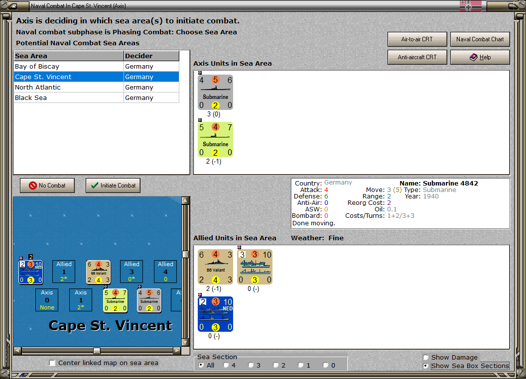Click the Help button with book icon
Screen dimensions: 526x379
point(480,57)
